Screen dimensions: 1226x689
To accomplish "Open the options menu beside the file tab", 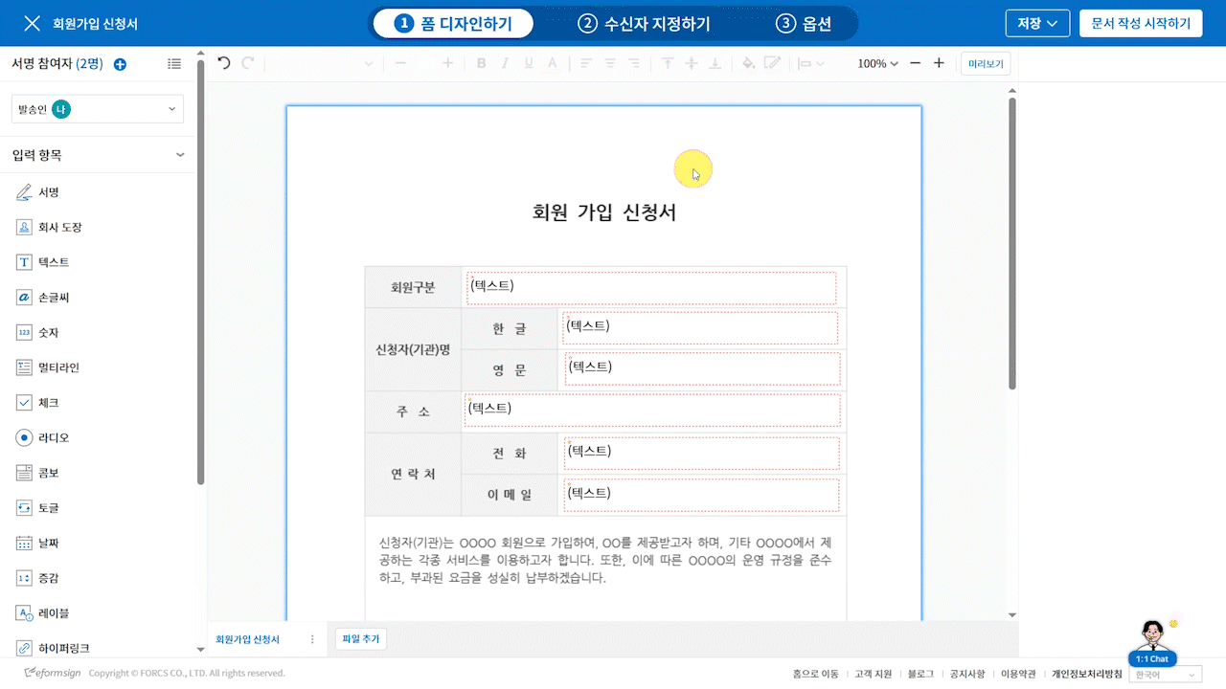I will 311,639.
